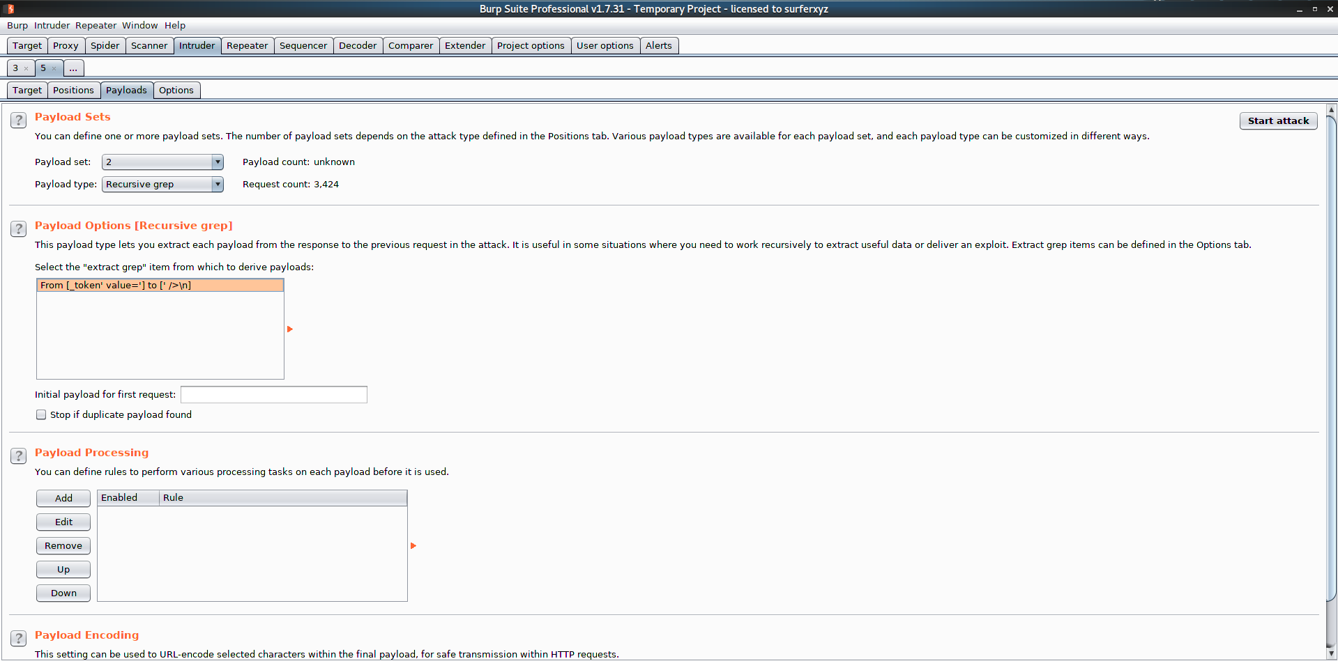Image resolution: width=1338 pixels, height=661 pixels.
Task: Open the Intruder Target sub-tab
Action: (x=27, y=90)
